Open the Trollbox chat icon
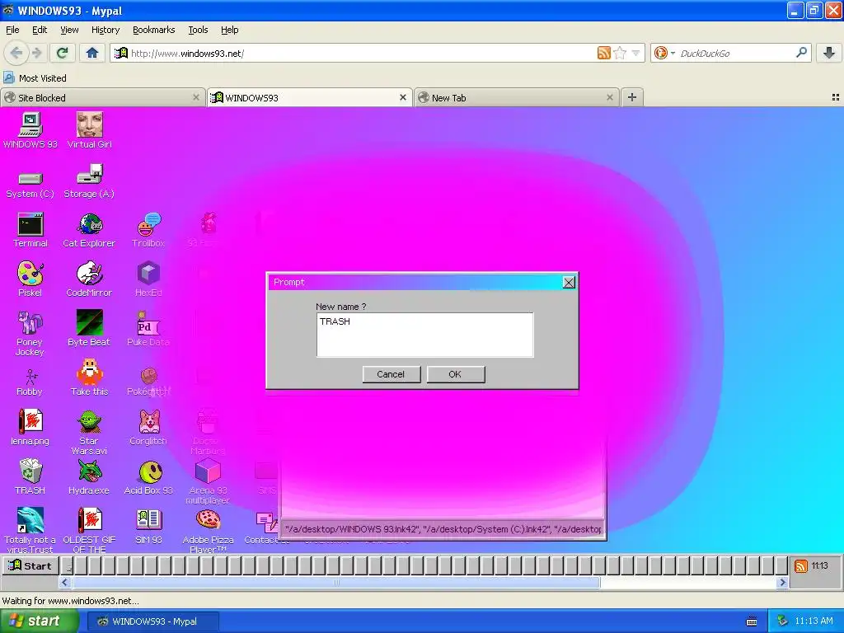This screenshot has width=844, height=633. 148,231
